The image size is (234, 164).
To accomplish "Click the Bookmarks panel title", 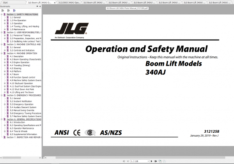I will coord(5,6).
